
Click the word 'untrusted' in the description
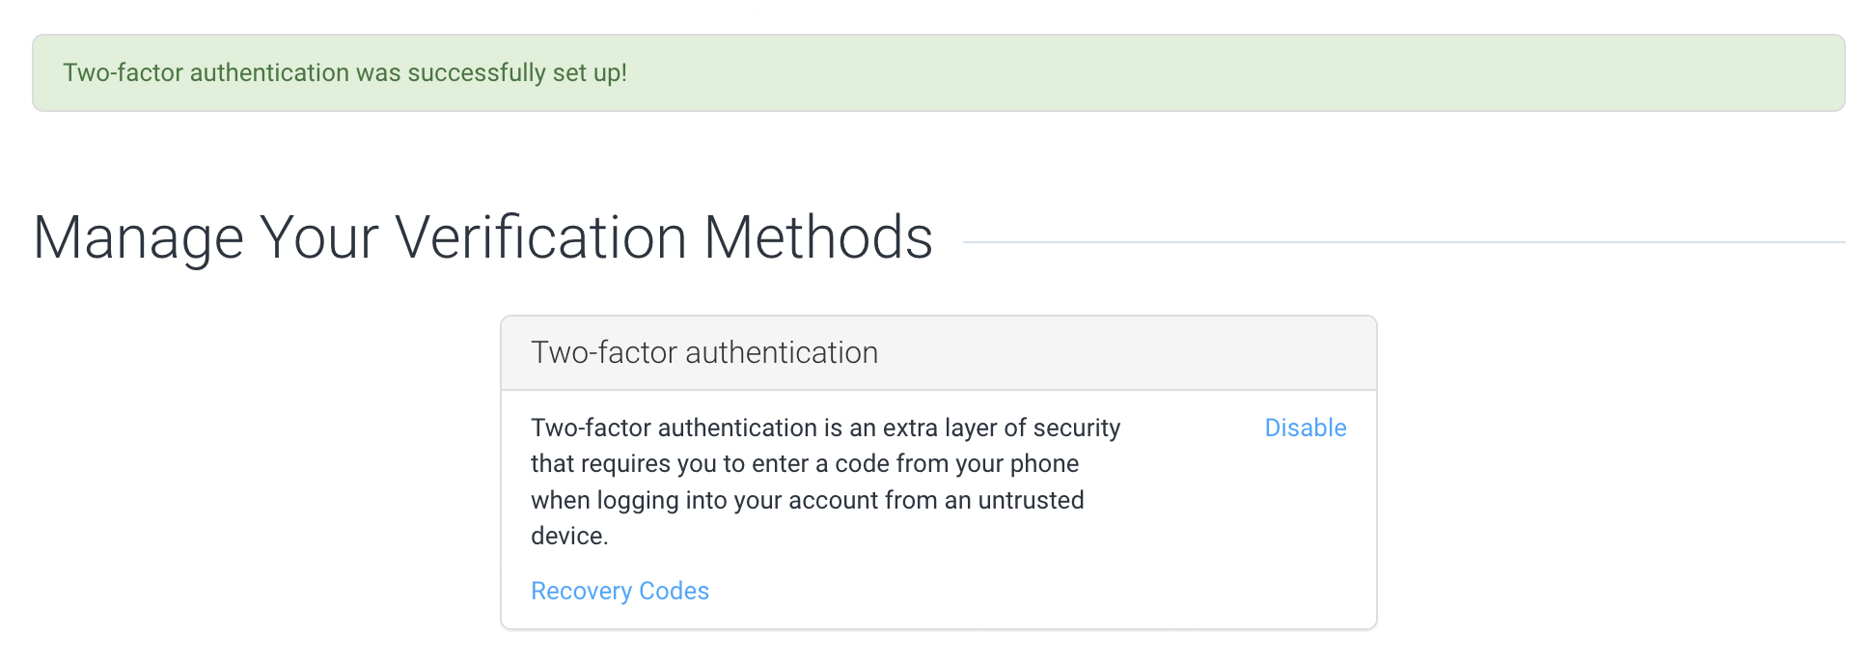(1031, 500)
